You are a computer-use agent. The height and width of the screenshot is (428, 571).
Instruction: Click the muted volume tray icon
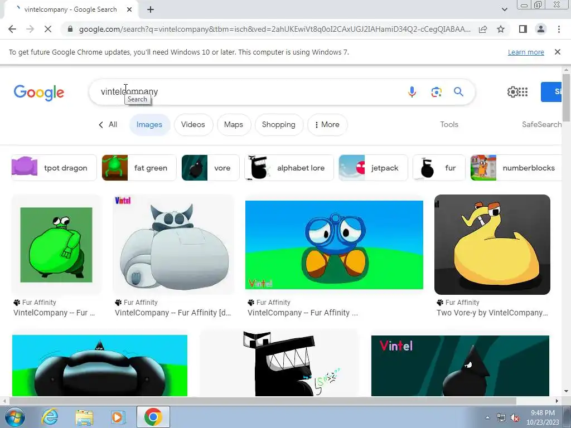515,418
